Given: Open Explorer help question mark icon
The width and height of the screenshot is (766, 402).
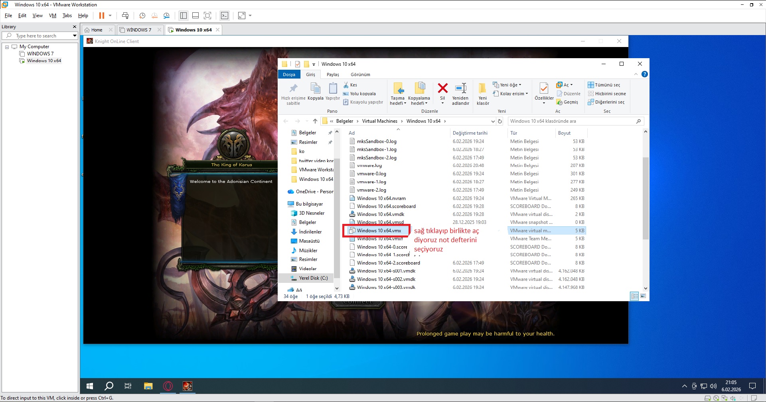Looking at the screenshot, I should (644, 75).
